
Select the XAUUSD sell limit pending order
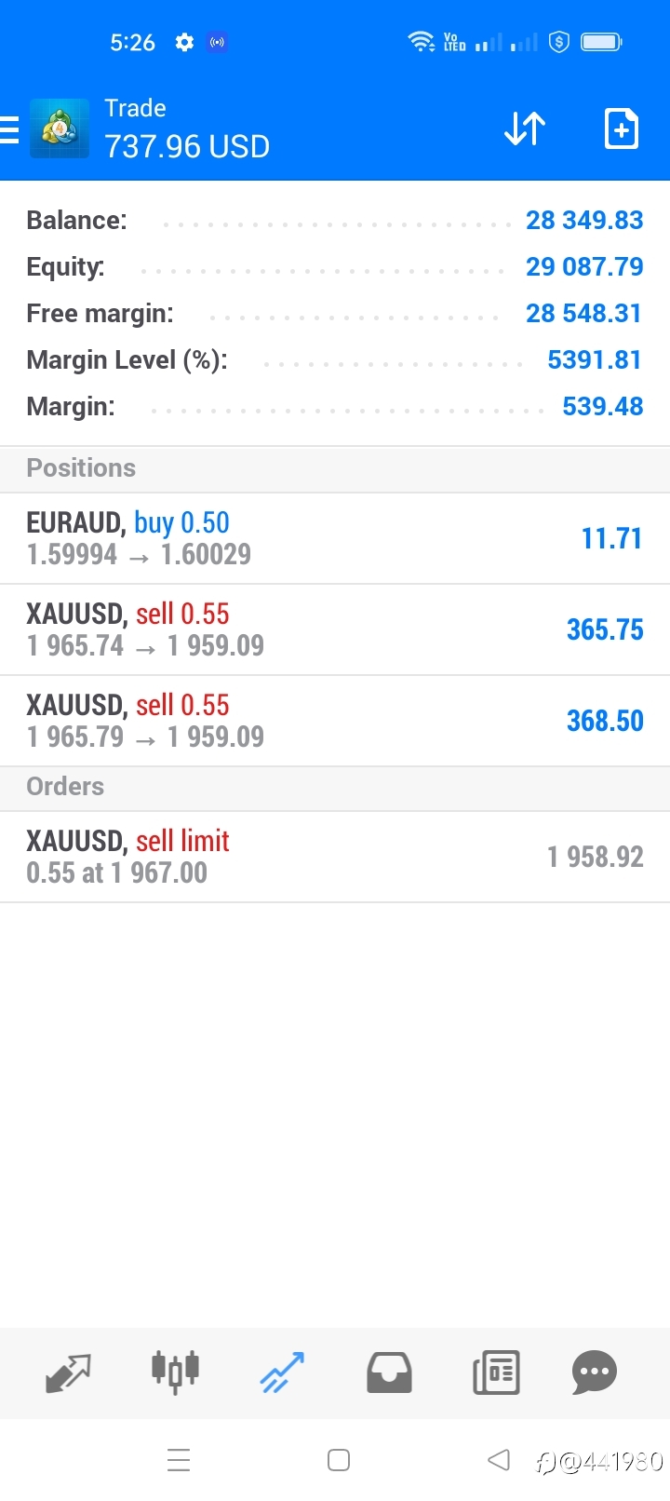pos(335,857)
